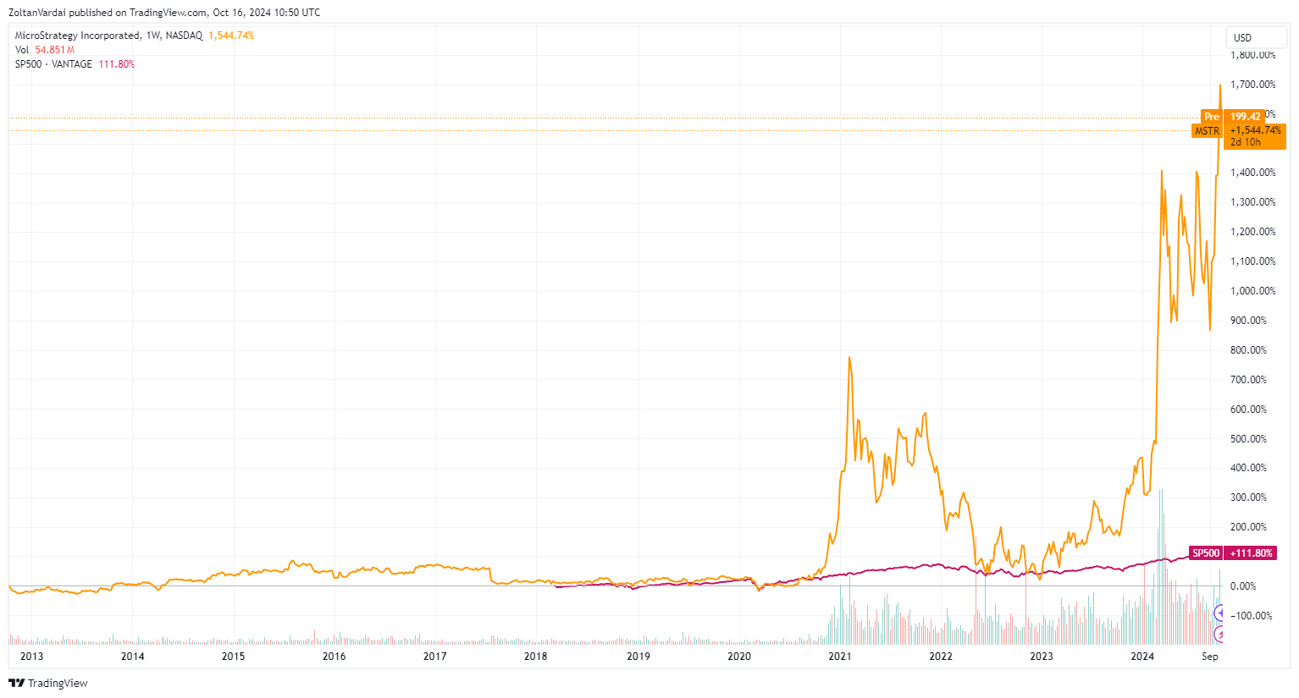Click the 2018 label on time axis
The width and height of the screenshot is (1299, 698).
pyautogui.click(x=536, y=657)
